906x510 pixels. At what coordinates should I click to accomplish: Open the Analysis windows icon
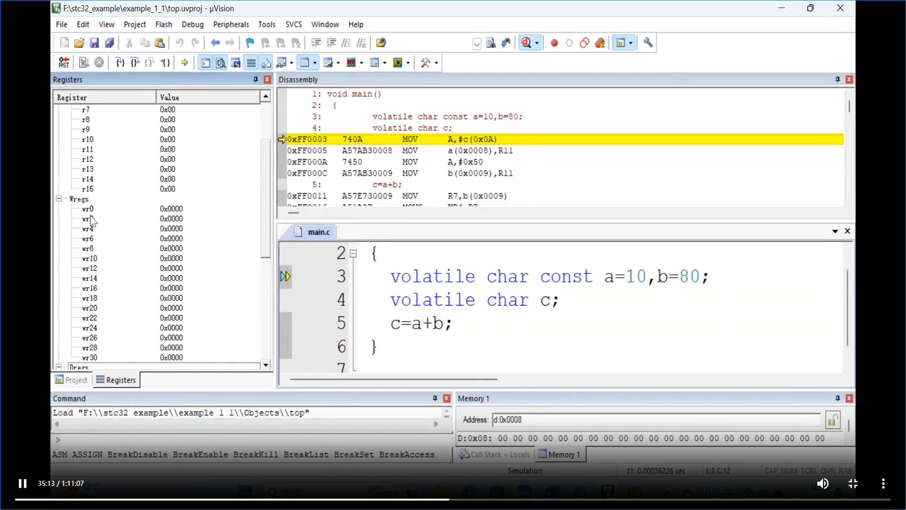[x=351, y=63]
